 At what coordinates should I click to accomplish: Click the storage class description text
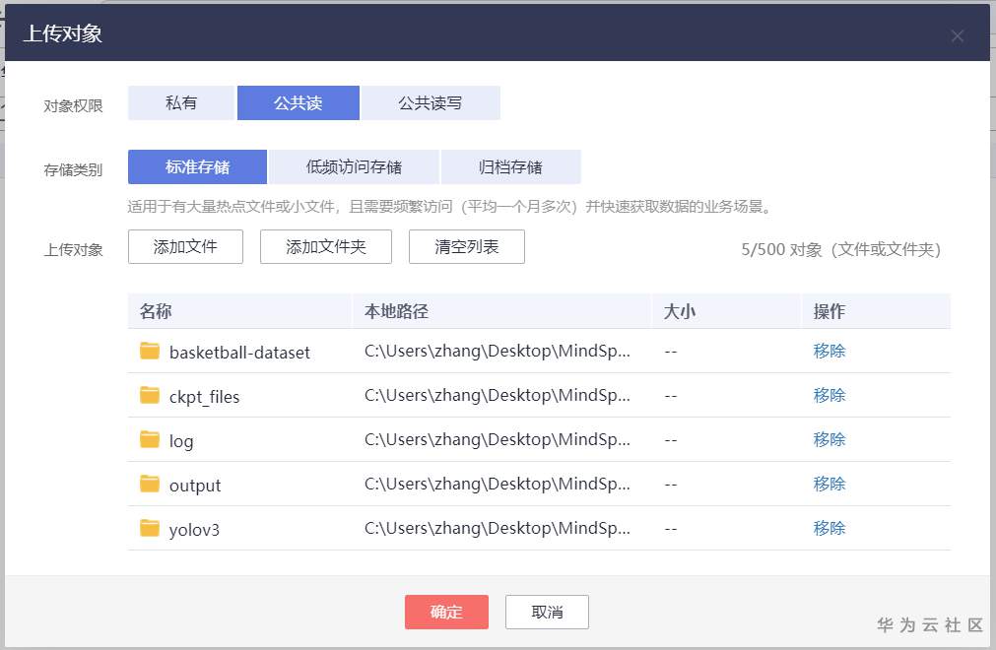pyautogui.click(x=449, y=206)
